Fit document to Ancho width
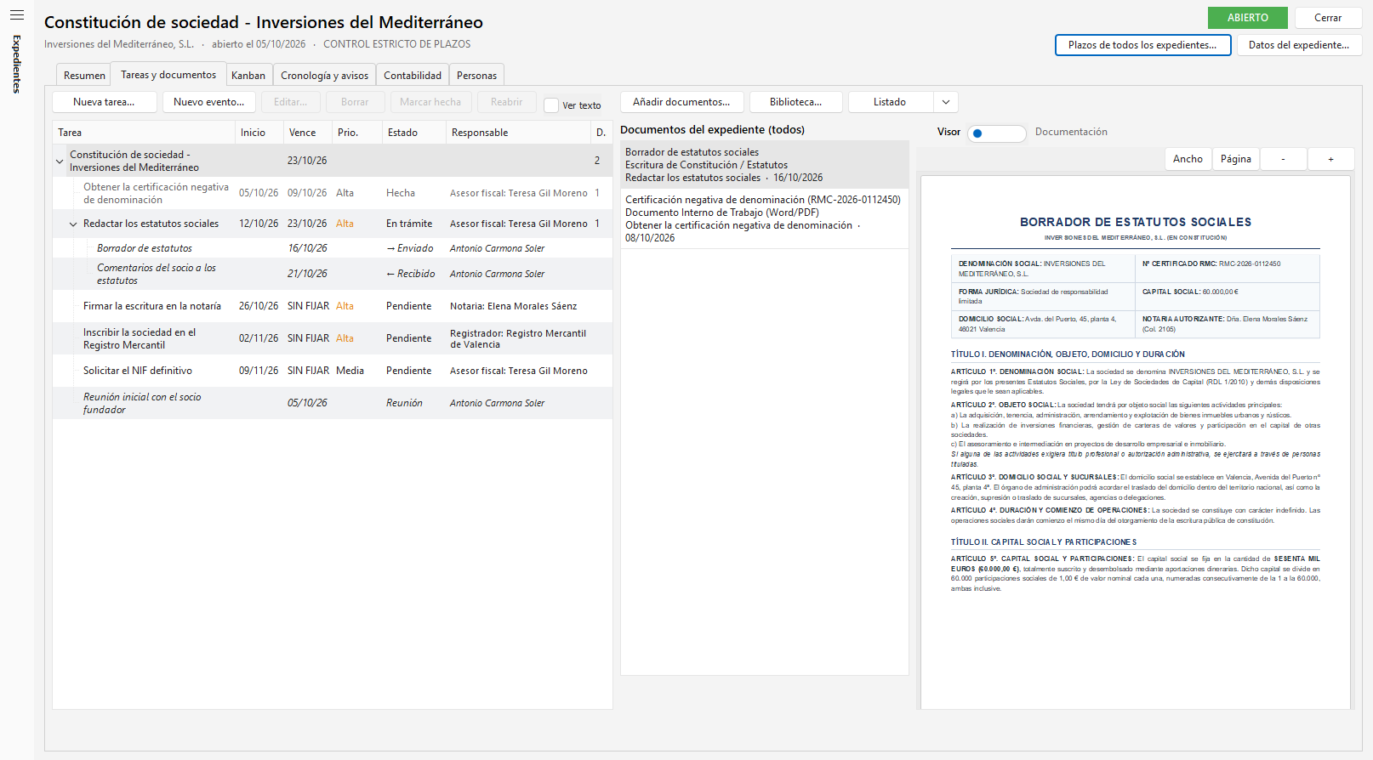Screen dimensions: 1373x760 pyautogui.click(x=1188, y=159)
